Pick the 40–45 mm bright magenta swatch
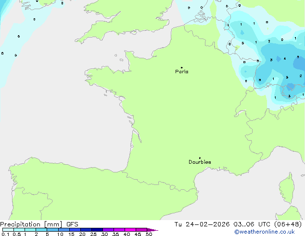The width and height of the screenshot is (305, 236). [x=130, y=230]
